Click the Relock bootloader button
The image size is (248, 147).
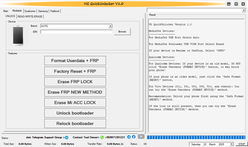[75, 124]
